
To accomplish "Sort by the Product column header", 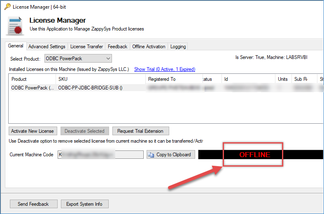I will (x=32, y=79).
